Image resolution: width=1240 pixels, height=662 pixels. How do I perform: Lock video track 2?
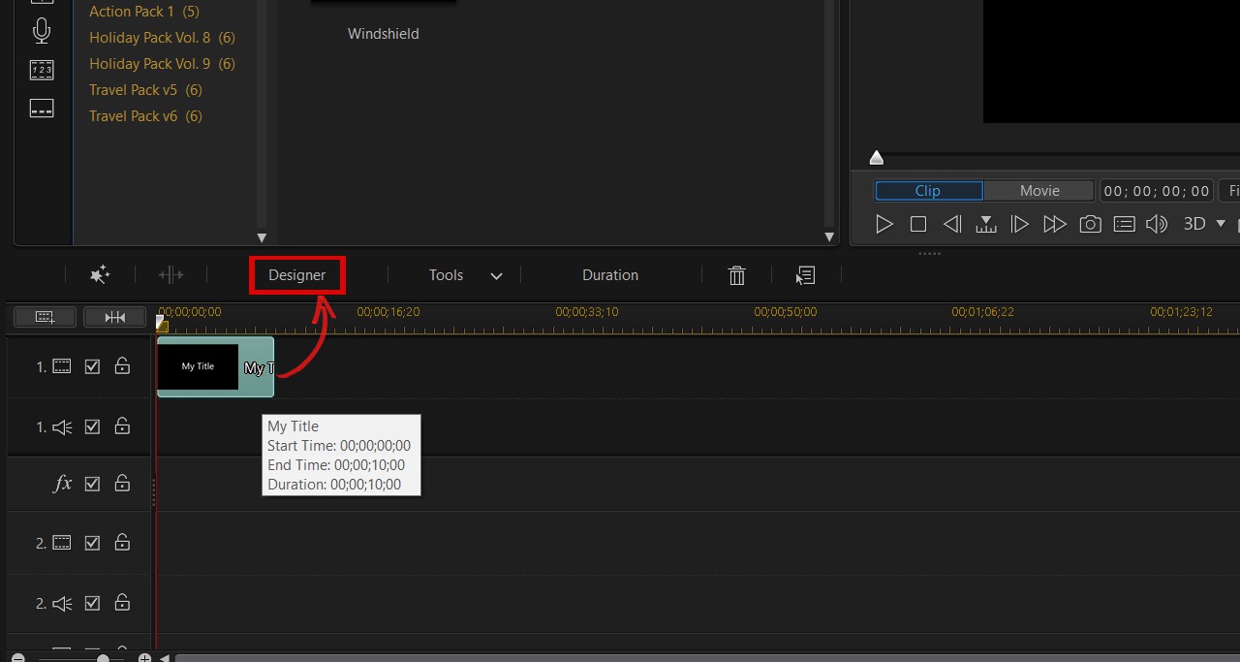(x=122, y=542)
